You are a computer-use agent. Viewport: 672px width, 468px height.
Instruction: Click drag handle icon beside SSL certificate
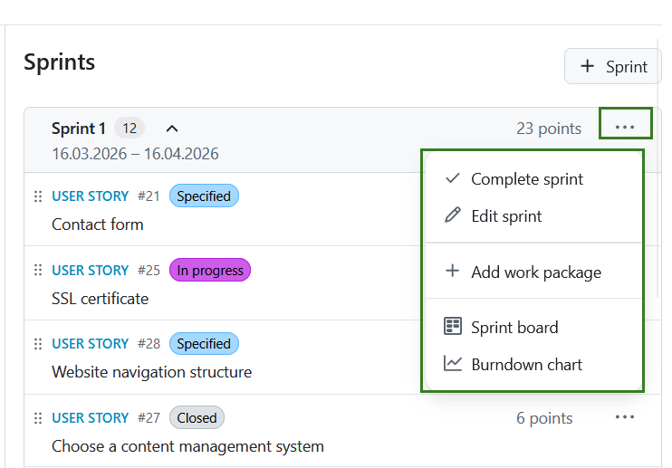point(38,270)
